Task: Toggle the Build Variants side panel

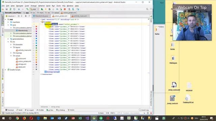Action: (3, 74)
